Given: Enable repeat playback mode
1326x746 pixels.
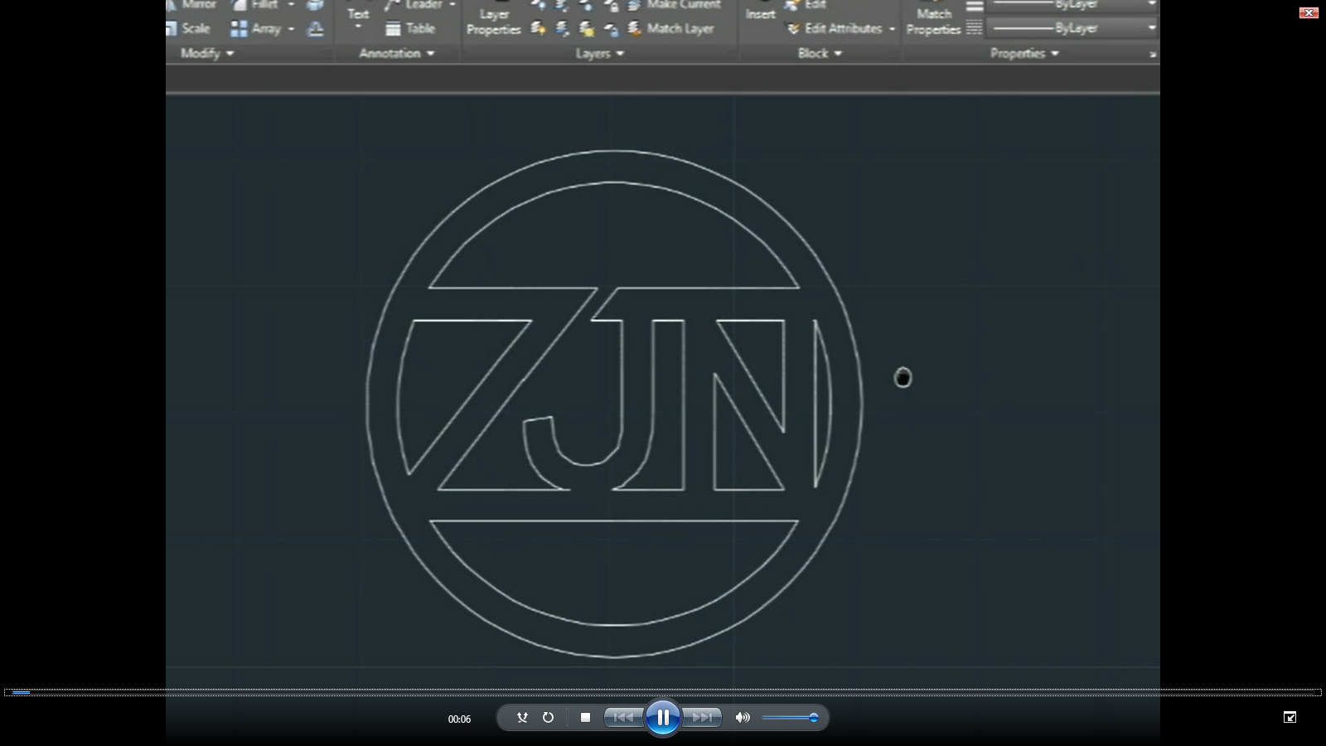Looking at the screenshot, I should 549,718.
